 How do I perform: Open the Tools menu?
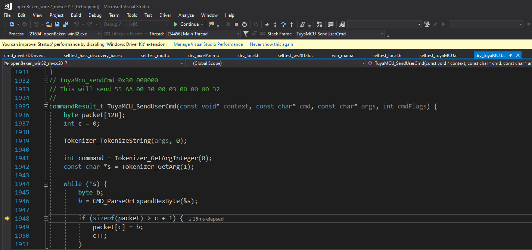coord(132,15)
